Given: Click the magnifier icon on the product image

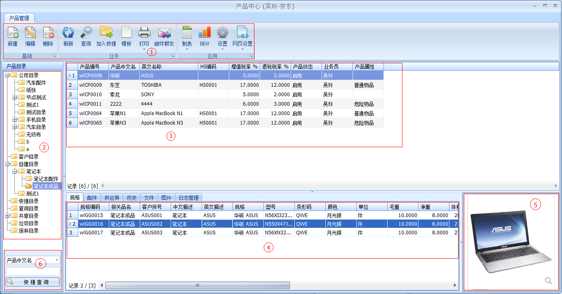Looking at the screenshot, I should 548,280.
